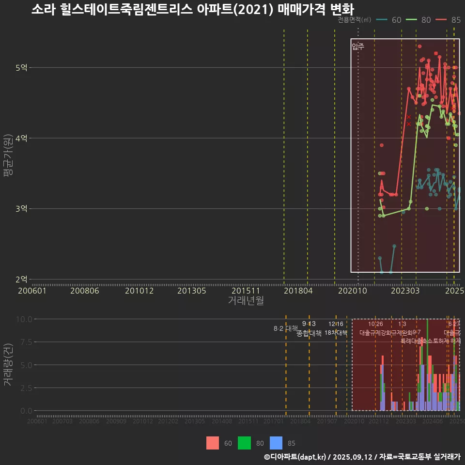Click the chart title '소라 힐스테이트죽림젠트리스 아파트(2021) 매매가격 변화'
The height and width of the screenshot is (465, 465).
[x=193, y=10]
